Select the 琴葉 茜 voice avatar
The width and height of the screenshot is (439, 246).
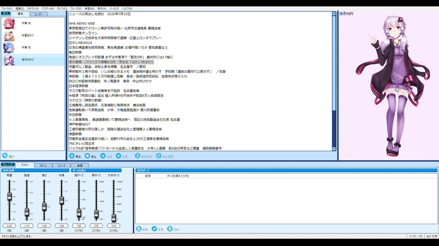pos(9,23)
